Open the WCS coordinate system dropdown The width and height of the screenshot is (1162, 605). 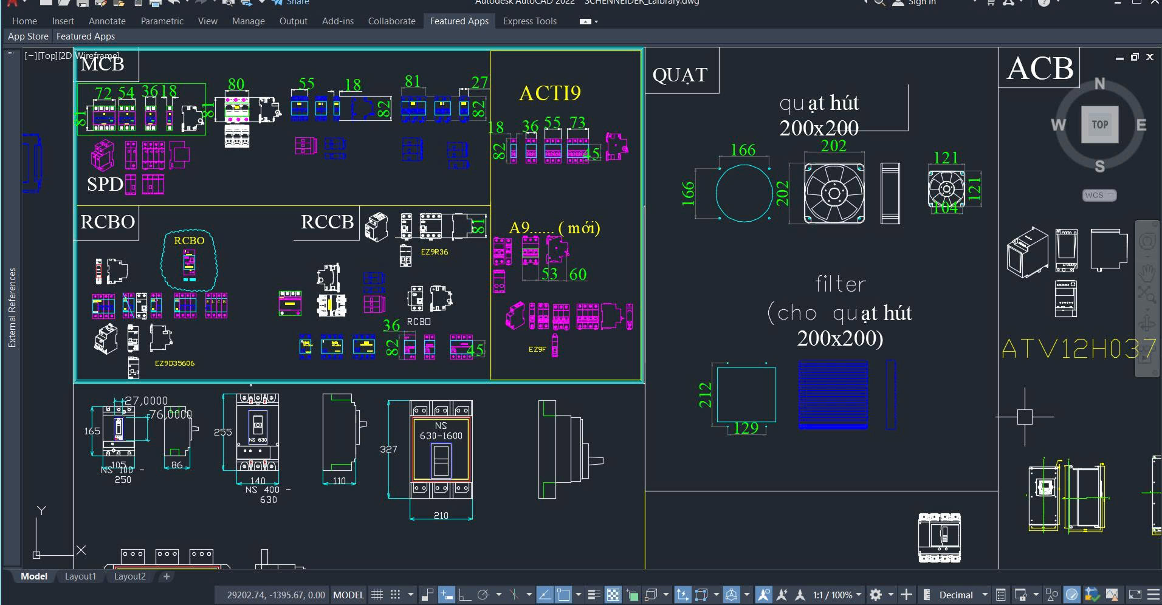click(x=1099, y=195)
